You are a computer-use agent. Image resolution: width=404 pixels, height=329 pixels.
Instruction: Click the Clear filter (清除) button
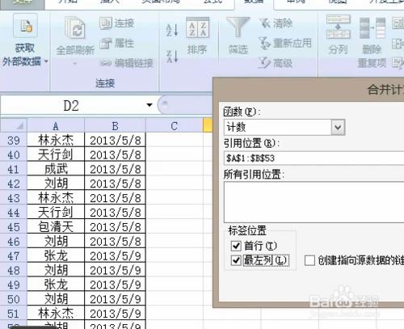276,23
